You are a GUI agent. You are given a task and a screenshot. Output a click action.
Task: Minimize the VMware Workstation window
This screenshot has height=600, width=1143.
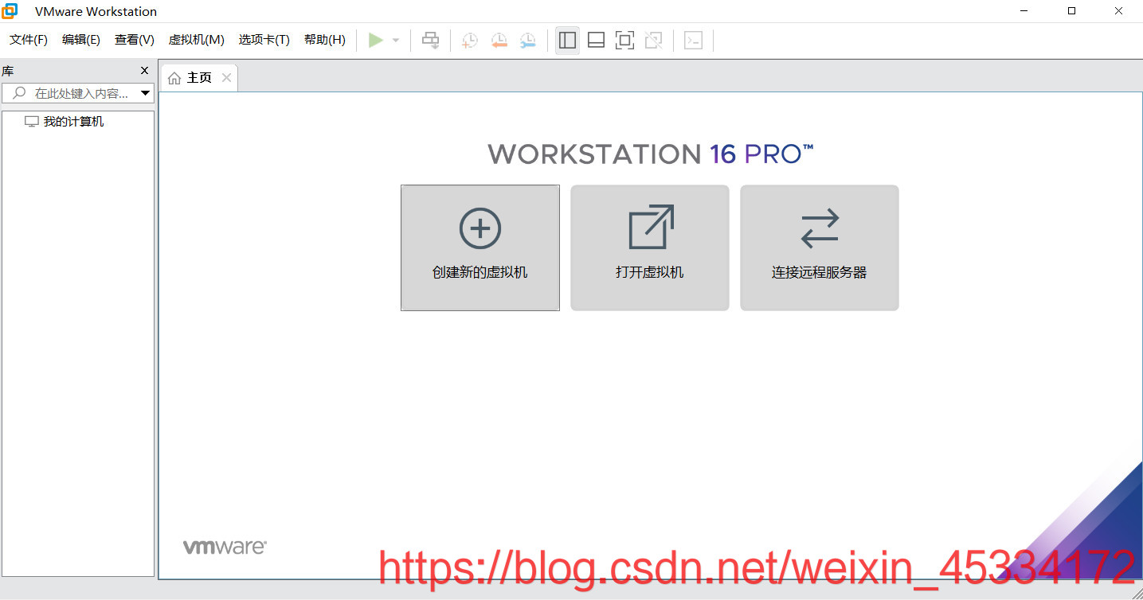coord(1026,11)
